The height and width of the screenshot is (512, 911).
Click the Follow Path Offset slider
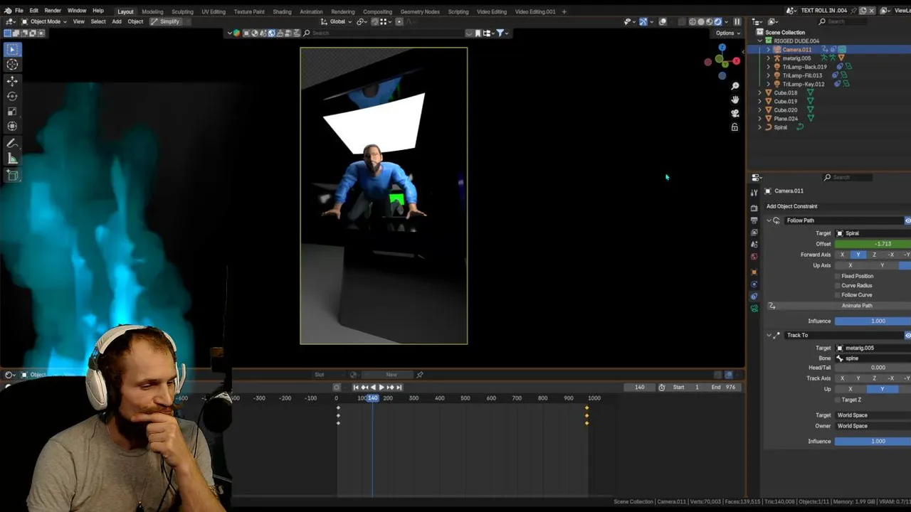click(873, 244)
